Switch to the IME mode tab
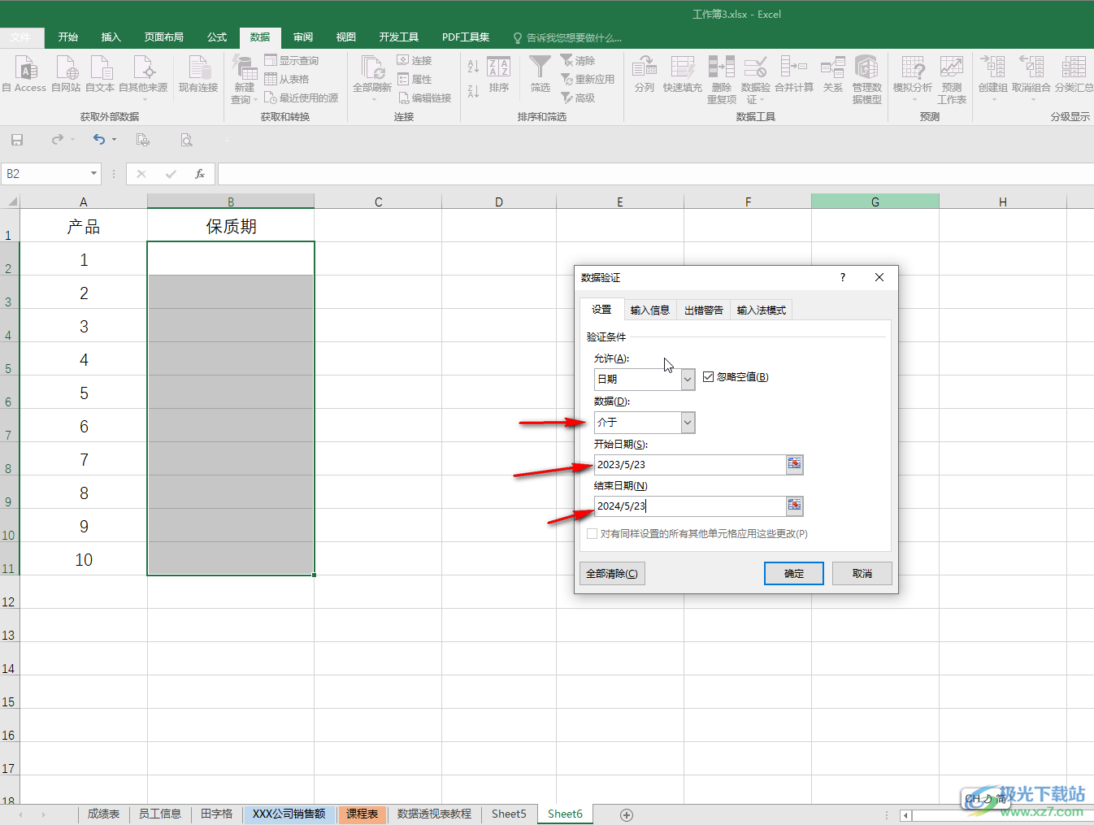The width and height of the screenshot is (1094, 825). (762, 310)
